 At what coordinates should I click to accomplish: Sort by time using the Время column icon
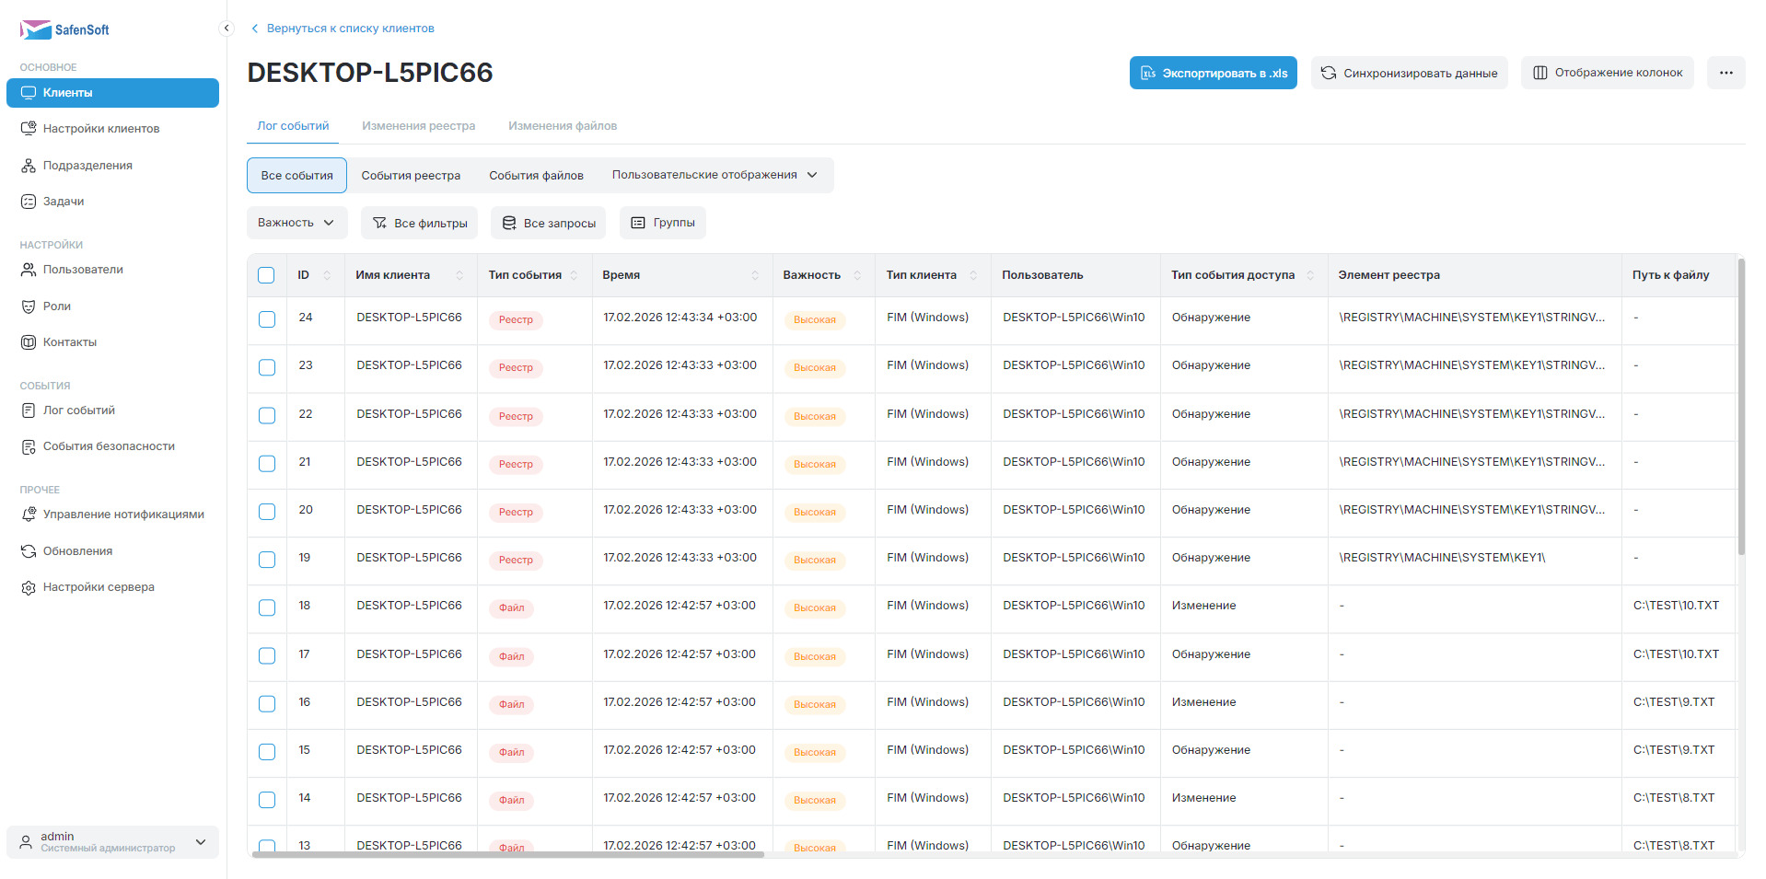(755, 275)
